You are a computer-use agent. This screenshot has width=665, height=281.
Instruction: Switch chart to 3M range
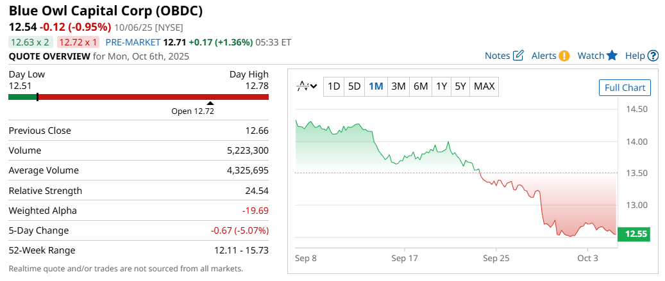point(398,86)
